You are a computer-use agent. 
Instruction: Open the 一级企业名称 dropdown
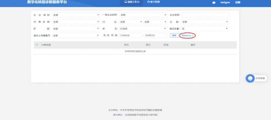pos(143,15)
